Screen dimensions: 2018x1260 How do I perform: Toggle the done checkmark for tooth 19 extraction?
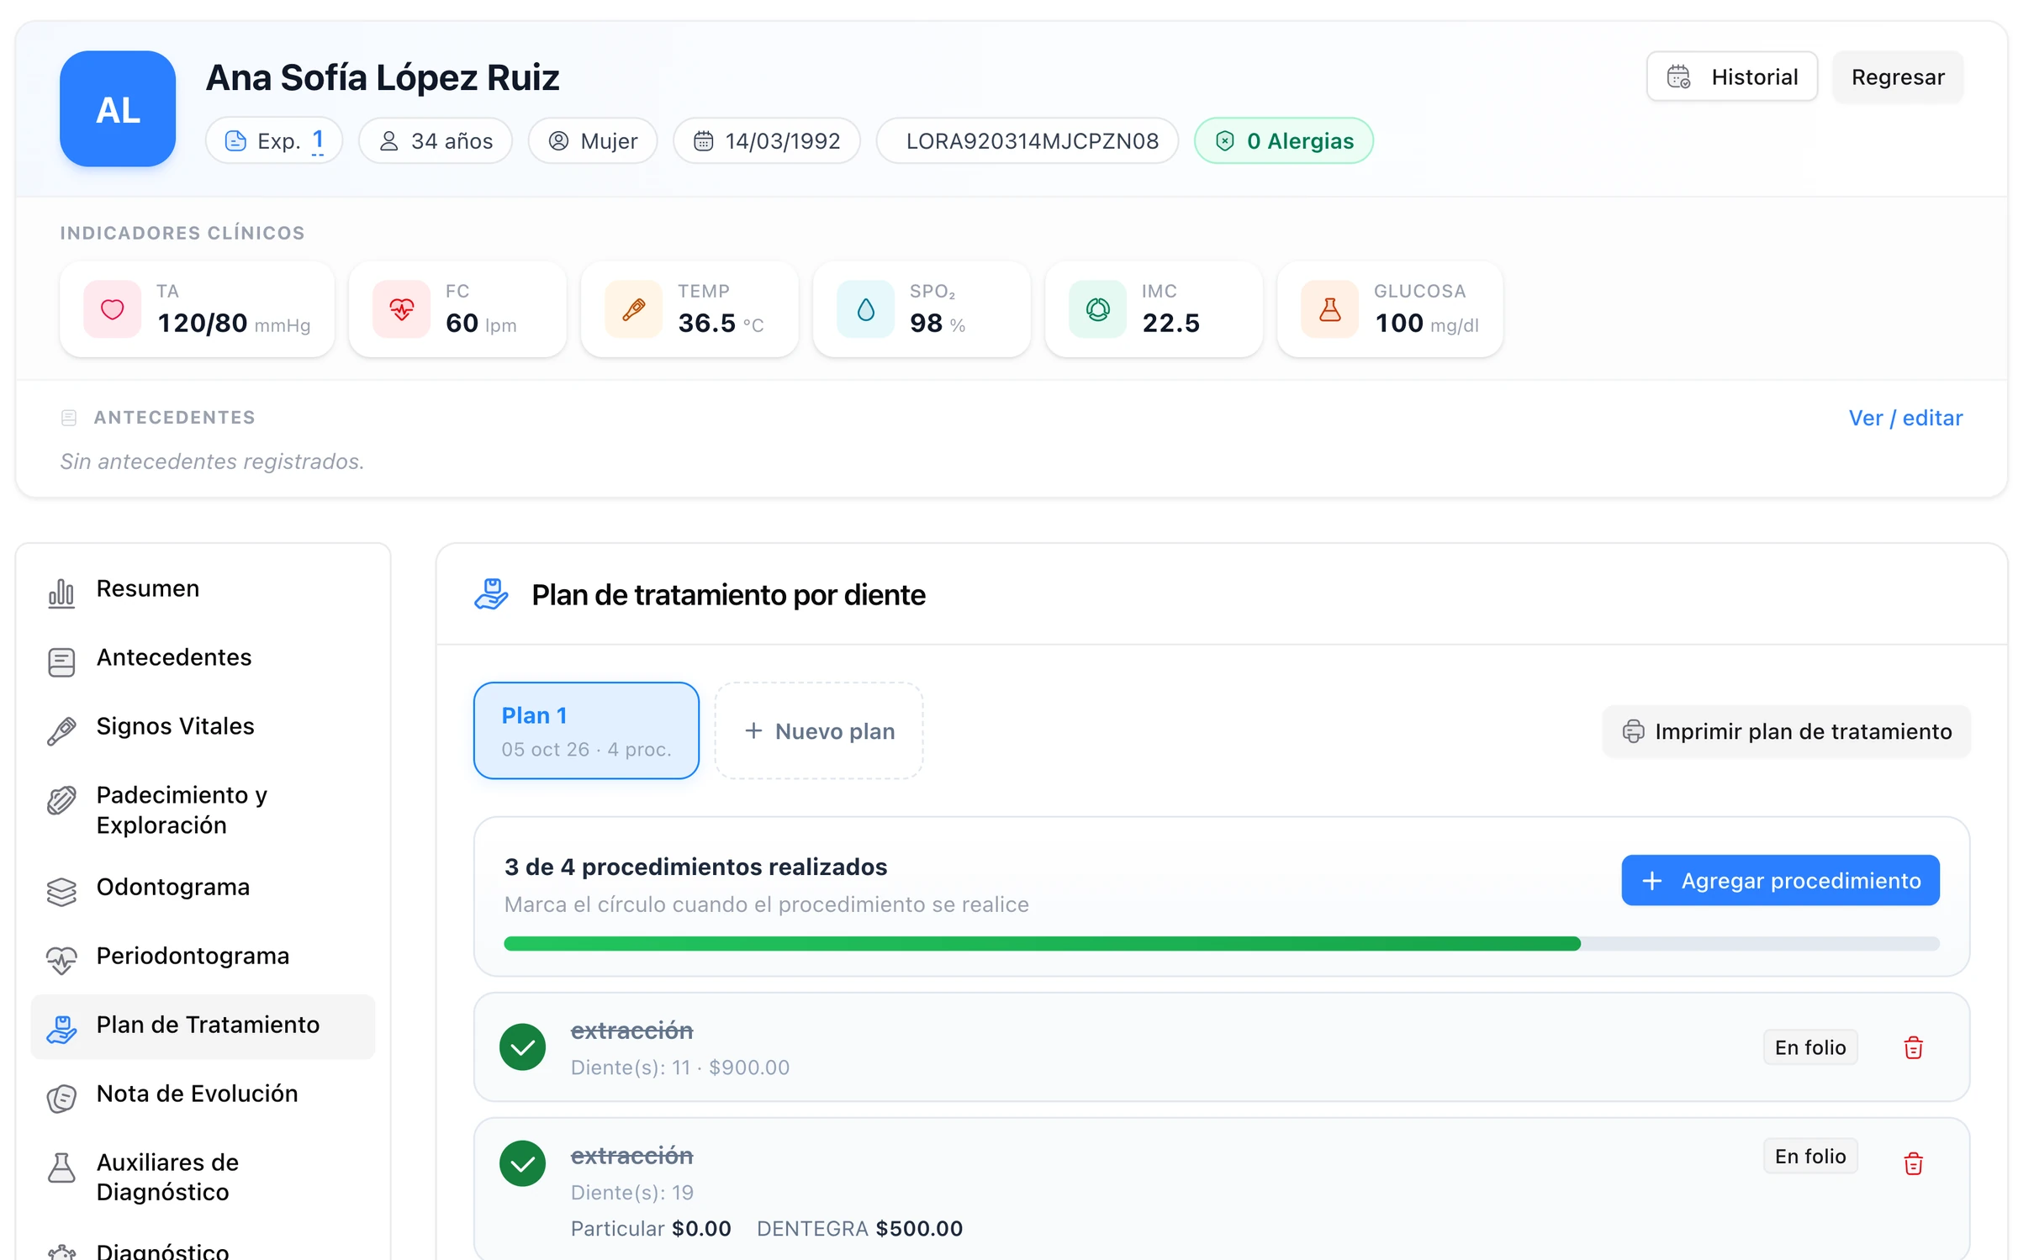point(522,1163)
